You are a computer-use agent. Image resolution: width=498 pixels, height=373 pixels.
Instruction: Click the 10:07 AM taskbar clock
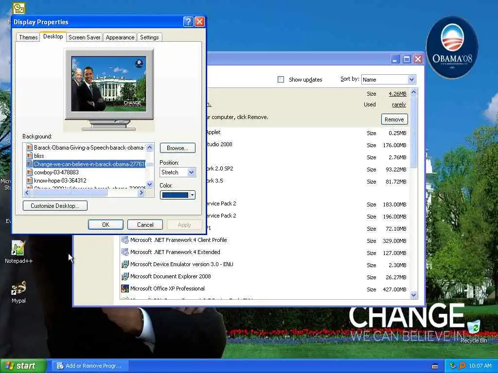pos(480,366)
